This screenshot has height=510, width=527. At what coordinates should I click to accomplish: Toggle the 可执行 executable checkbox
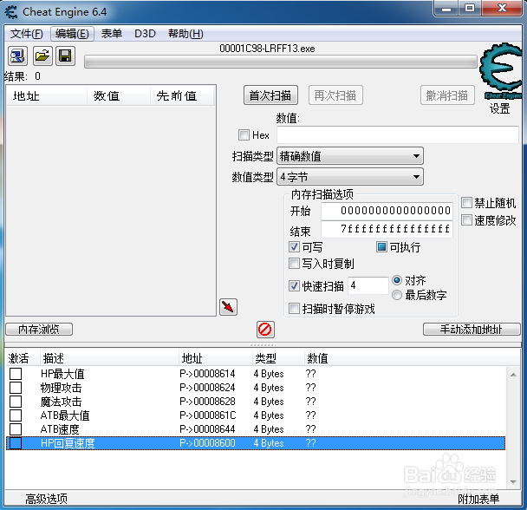pyautogui.click(x=381, y=247)
